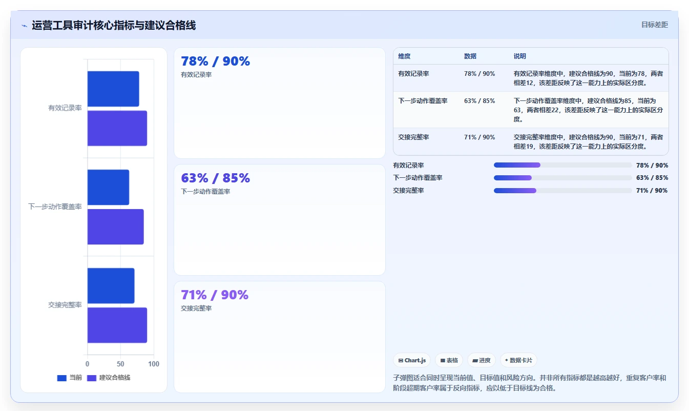The image size is (689, 411).
Task: Click the 下一步动作覆盖率 description text in table
Action: tap(589, 110)
